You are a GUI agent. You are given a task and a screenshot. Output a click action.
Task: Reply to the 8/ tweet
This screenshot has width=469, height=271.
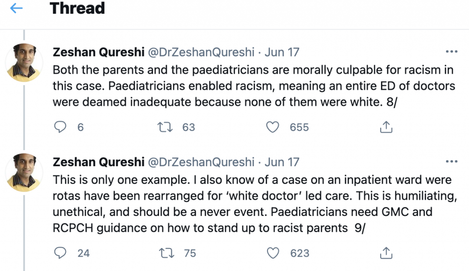60,127
